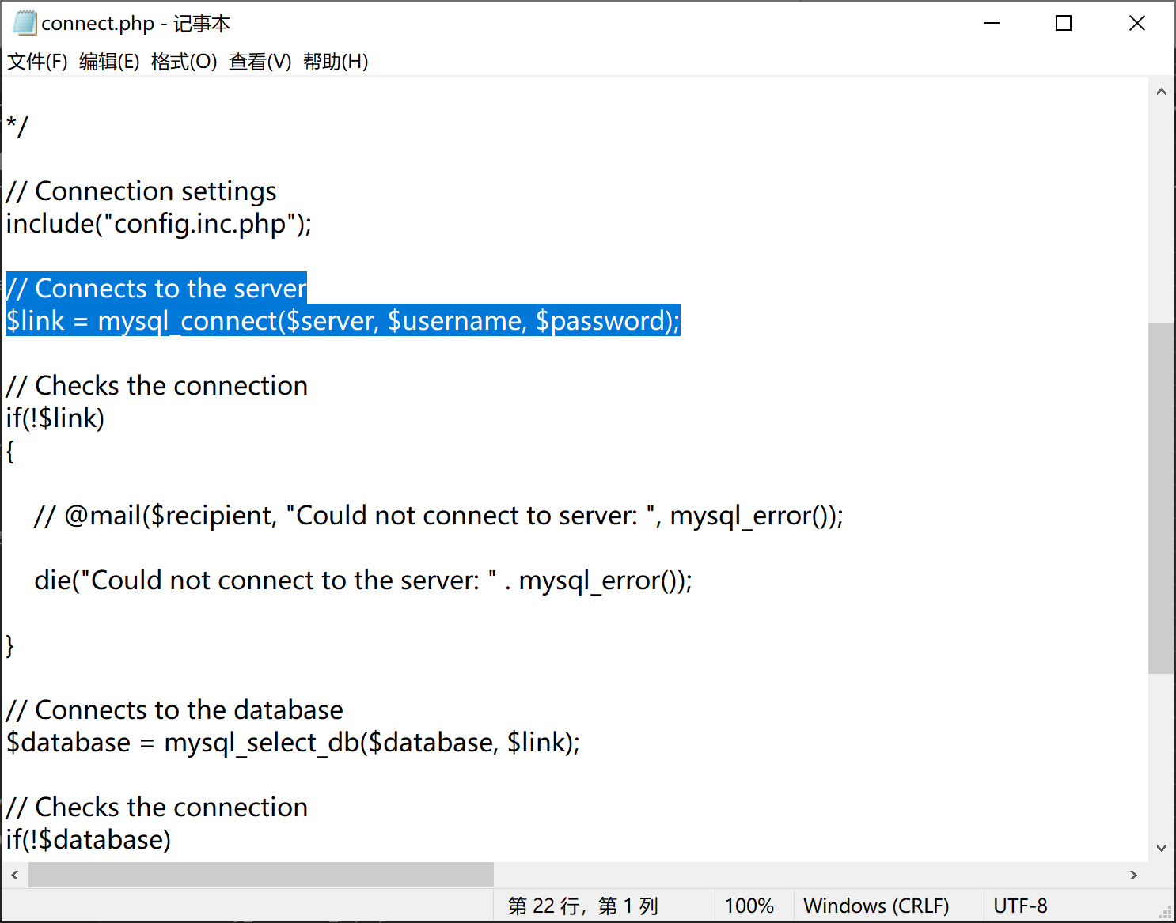Click the commented @mail($recipient line
This screenshot has width=1176, height=923.
439,516
